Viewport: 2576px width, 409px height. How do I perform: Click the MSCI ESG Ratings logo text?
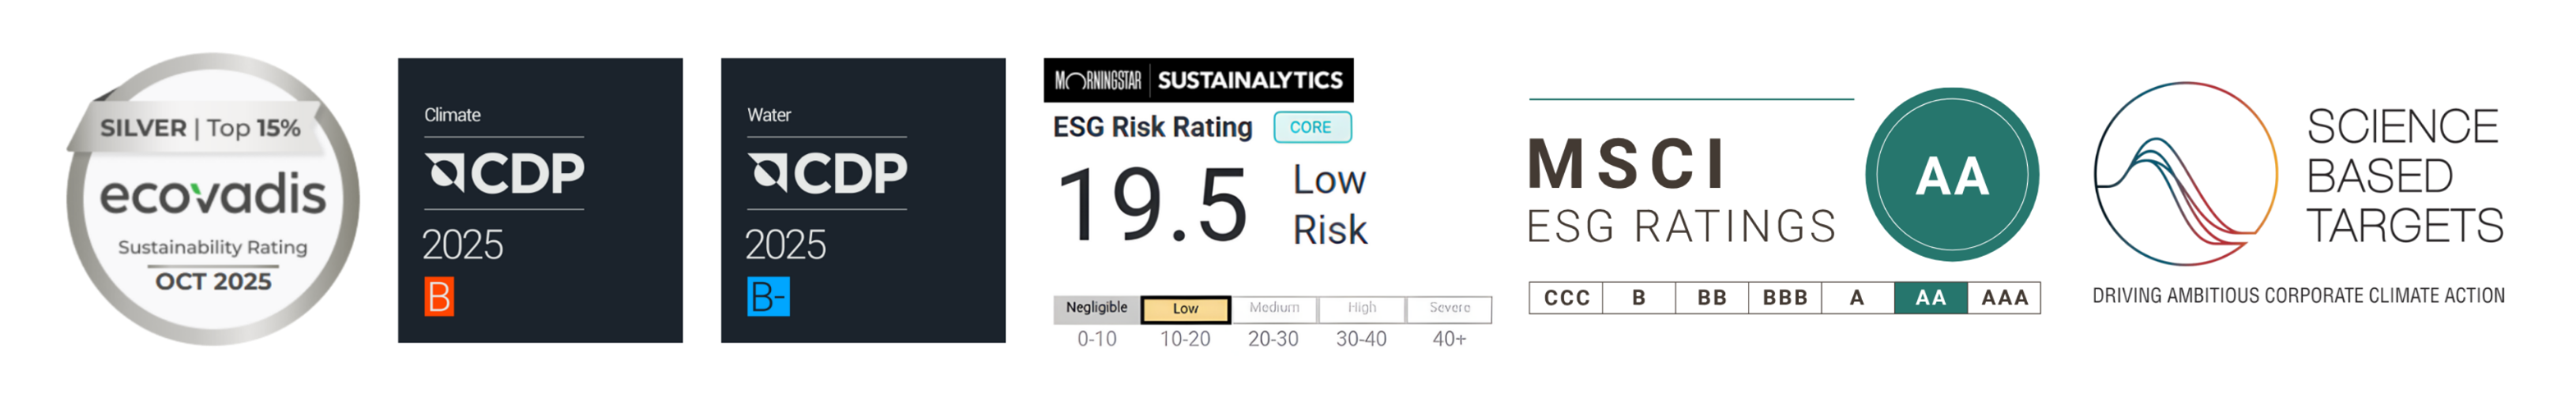(1680, 190)
